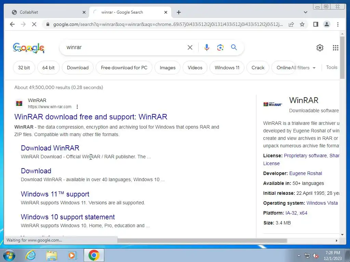Open the x64 platform link

tap(304, 213)
